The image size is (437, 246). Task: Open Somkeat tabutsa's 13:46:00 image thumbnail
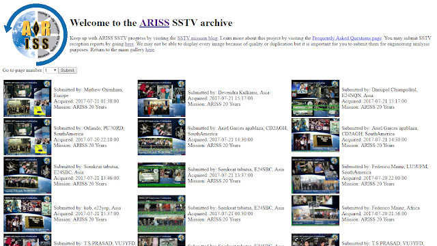tap(27, 175)
